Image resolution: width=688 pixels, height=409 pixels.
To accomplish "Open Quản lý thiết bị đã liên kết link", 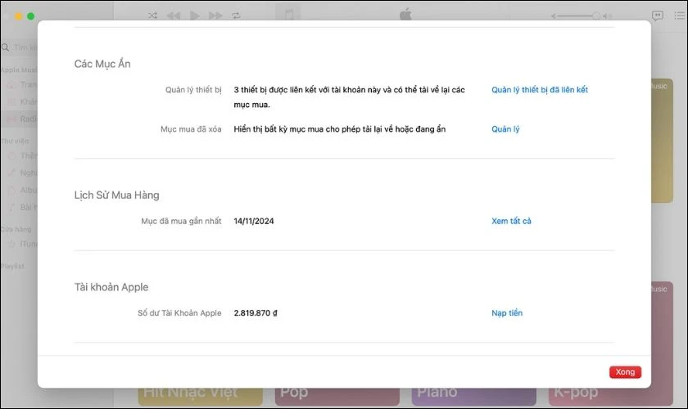I will pyautogui.click(x=539, y=90).
